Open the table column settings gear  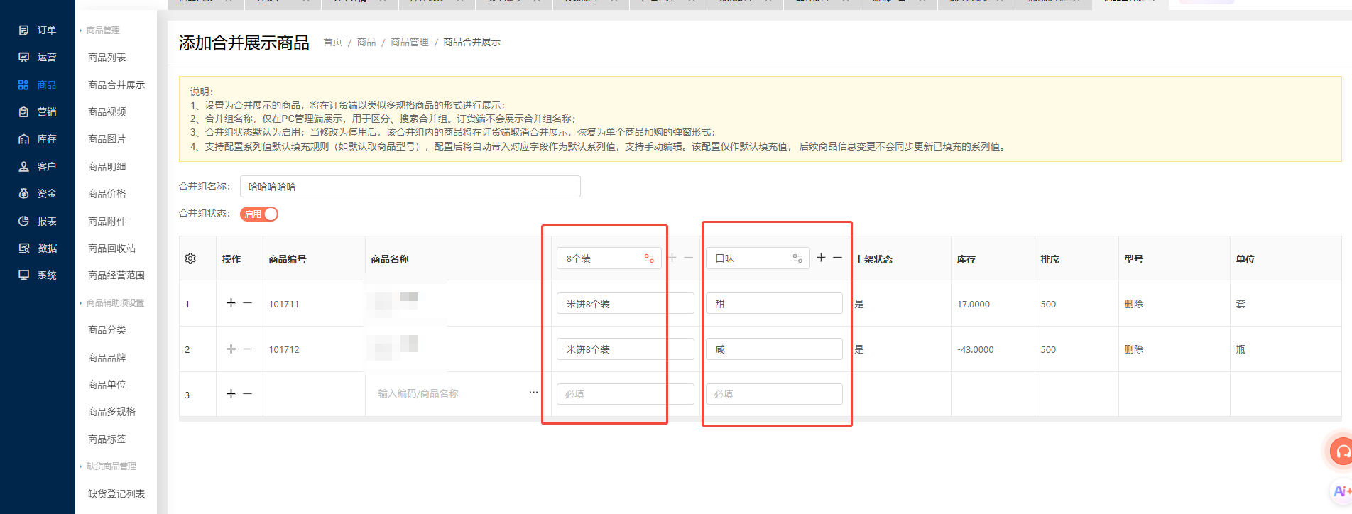coord(190,258)
